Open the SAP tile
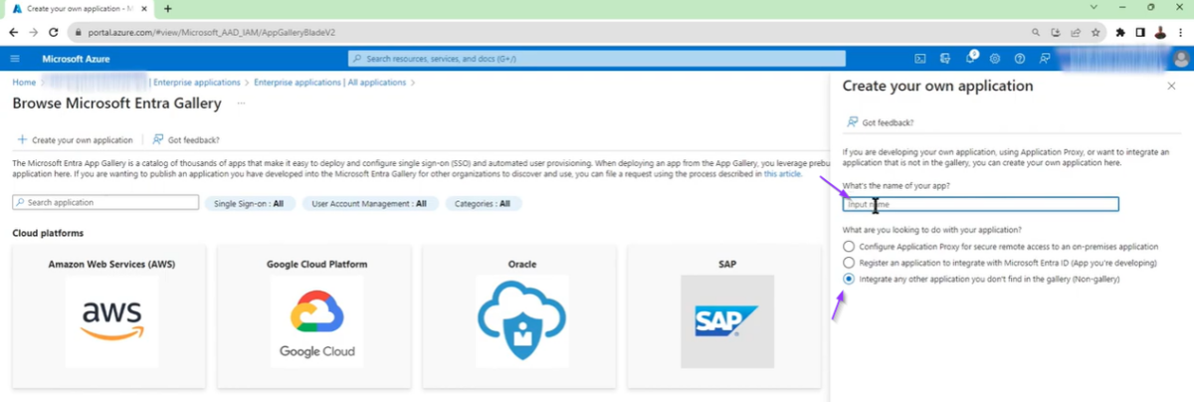This screenshot has height=402, width=1194. click(x=726, y=316)
